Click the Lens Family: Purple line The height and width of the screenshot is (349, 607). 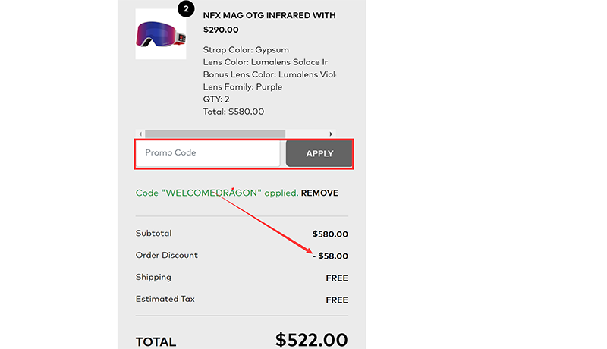243,87
